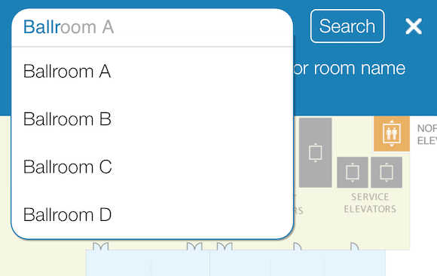The width and height of the screenshot is (437, 276).
Task: Click the Search button
Action: tap(347, 26)
